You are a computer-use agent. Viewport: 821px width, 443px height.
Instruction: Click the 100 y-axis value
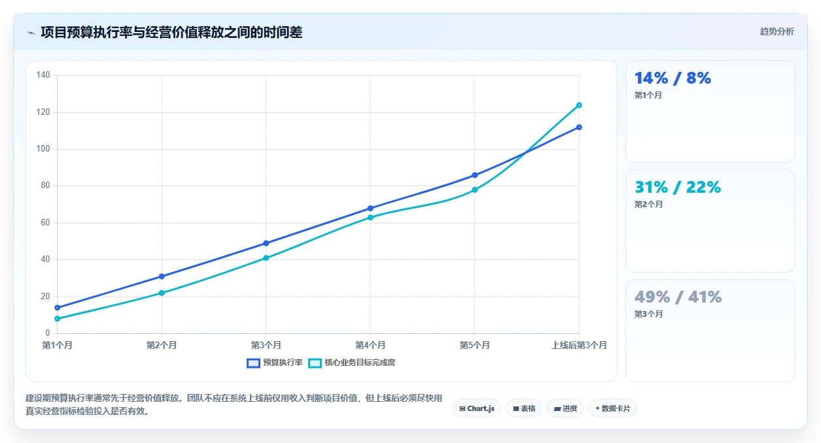pos(43,149)
